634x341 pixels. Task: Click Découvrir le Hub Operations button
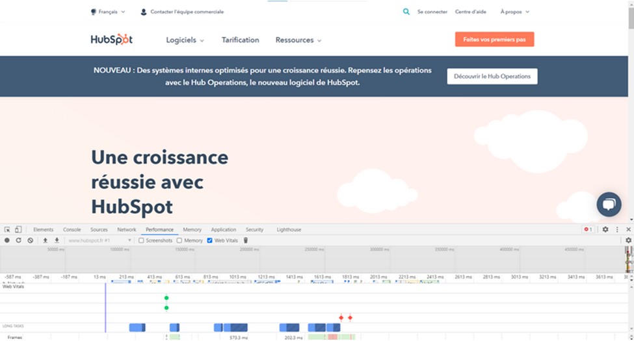tap(492, 77)
